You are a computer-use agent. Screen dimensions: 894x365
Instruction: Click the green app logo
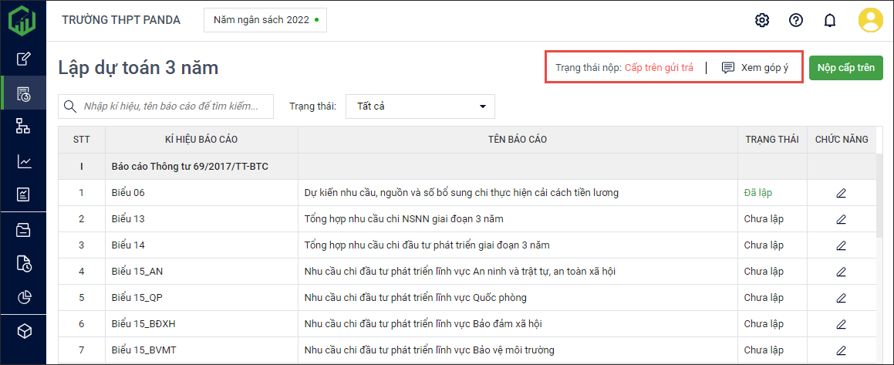[23, 20]
